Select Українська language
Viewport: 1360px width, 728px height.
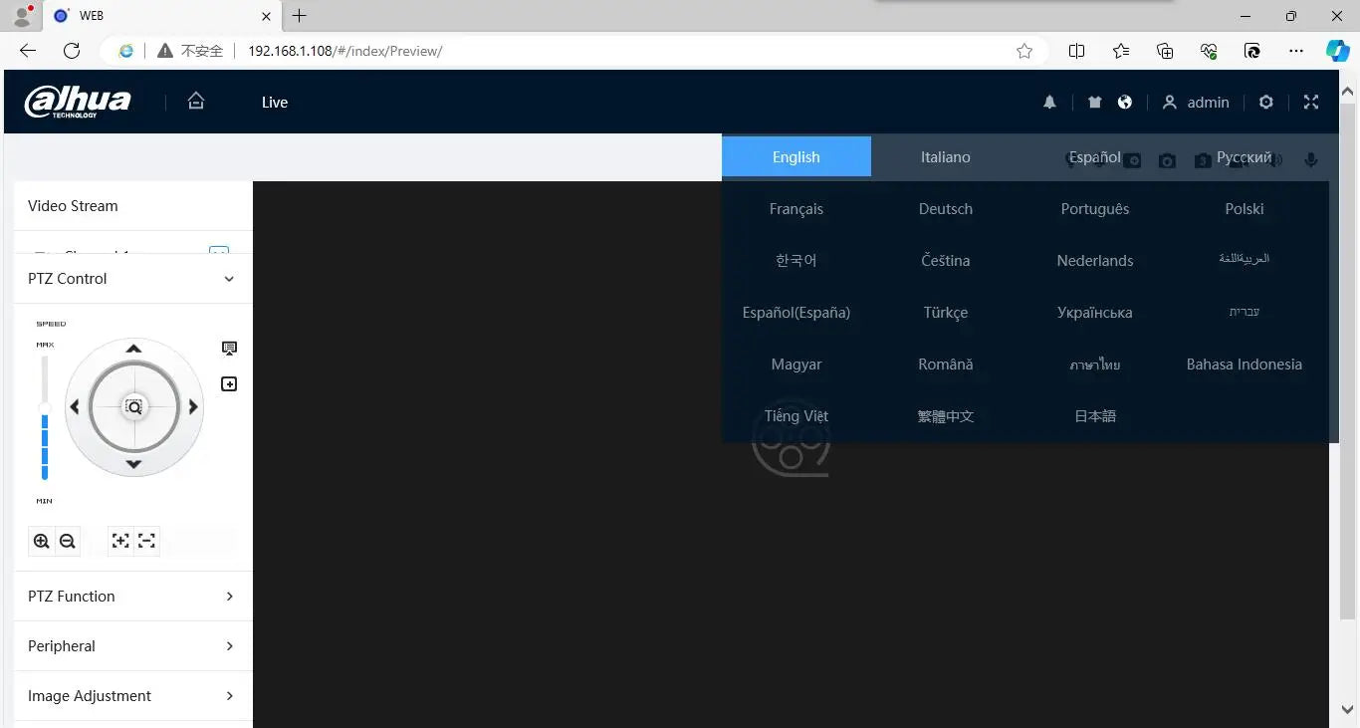pos(1095,312)
